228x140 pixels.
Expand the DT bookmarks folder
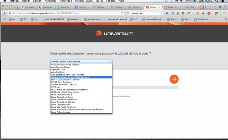(25, 19)
